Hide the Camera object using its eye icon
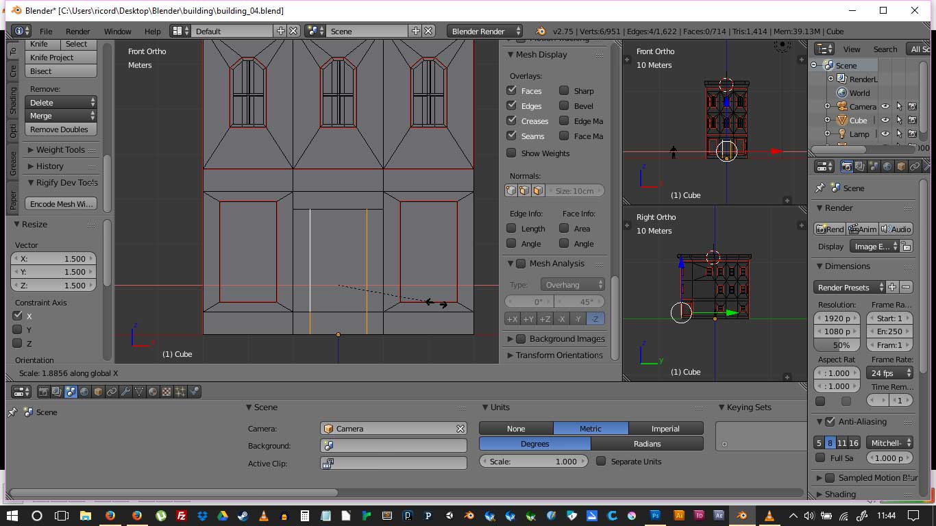 point(885,107)
